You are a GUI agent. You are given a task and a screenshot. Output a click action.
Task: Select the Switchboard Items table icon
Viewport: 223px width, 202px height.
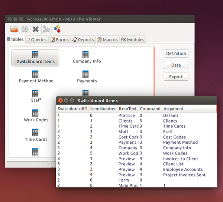click(35, 58)
